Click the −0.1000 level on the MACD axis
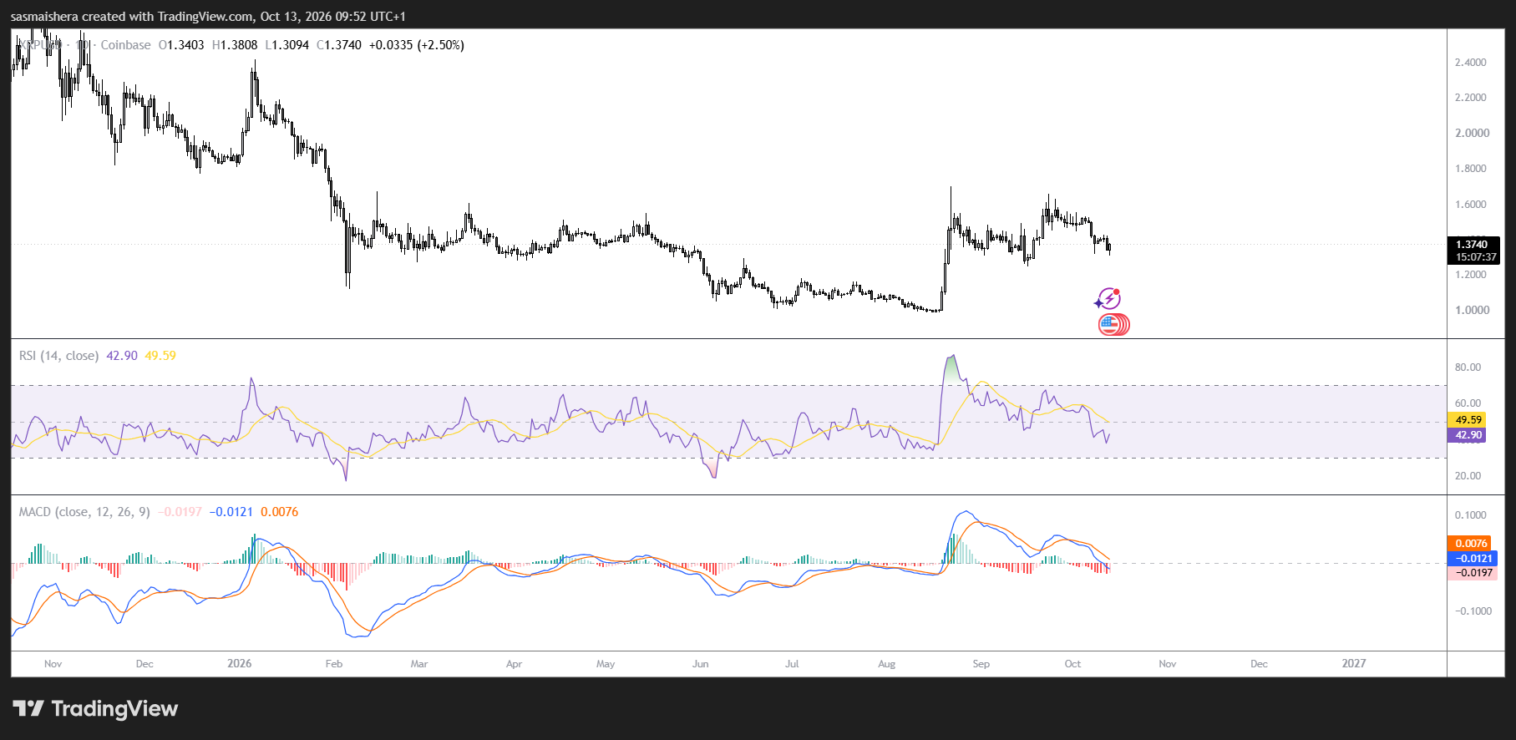This screenshot has height=740, width=1516. [x=1473, y=611]
